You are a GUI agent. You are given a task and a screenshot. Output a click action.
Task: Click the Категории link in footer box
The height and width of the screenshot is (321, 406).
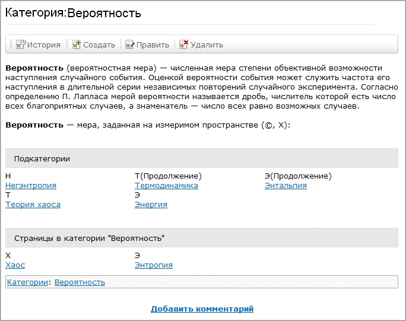[x=27, y=282]
